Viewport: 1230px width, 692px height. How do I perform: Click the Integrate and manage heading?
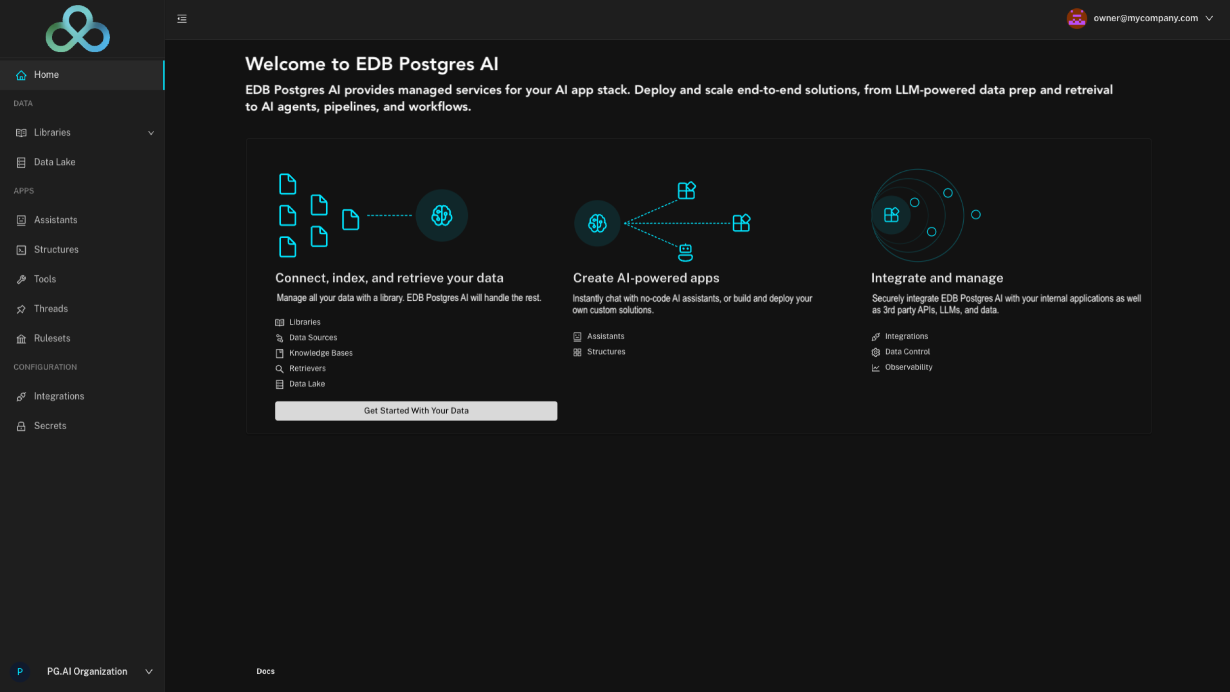point(937,278)
